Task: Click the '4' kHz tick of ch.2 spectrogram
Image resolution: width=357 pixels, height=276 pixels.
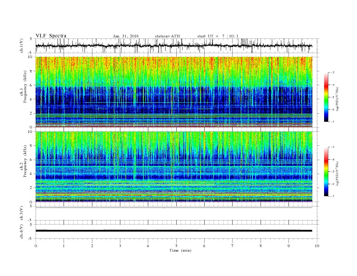Action: pos(32,174)
